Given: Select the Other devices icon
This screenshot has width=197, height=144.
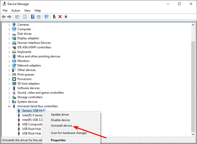Looking at the screenshot, I should coord(14,70).
